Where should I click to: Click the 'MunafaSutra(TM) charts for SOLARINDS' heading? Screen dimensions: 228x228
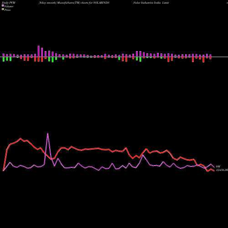(x=83, y=3)
